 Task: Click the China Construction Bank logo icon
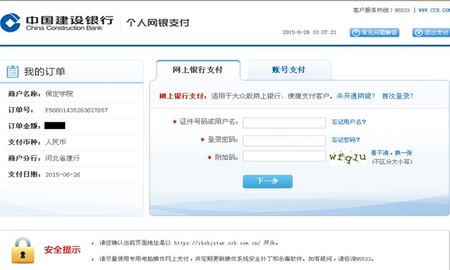[11, 22]
